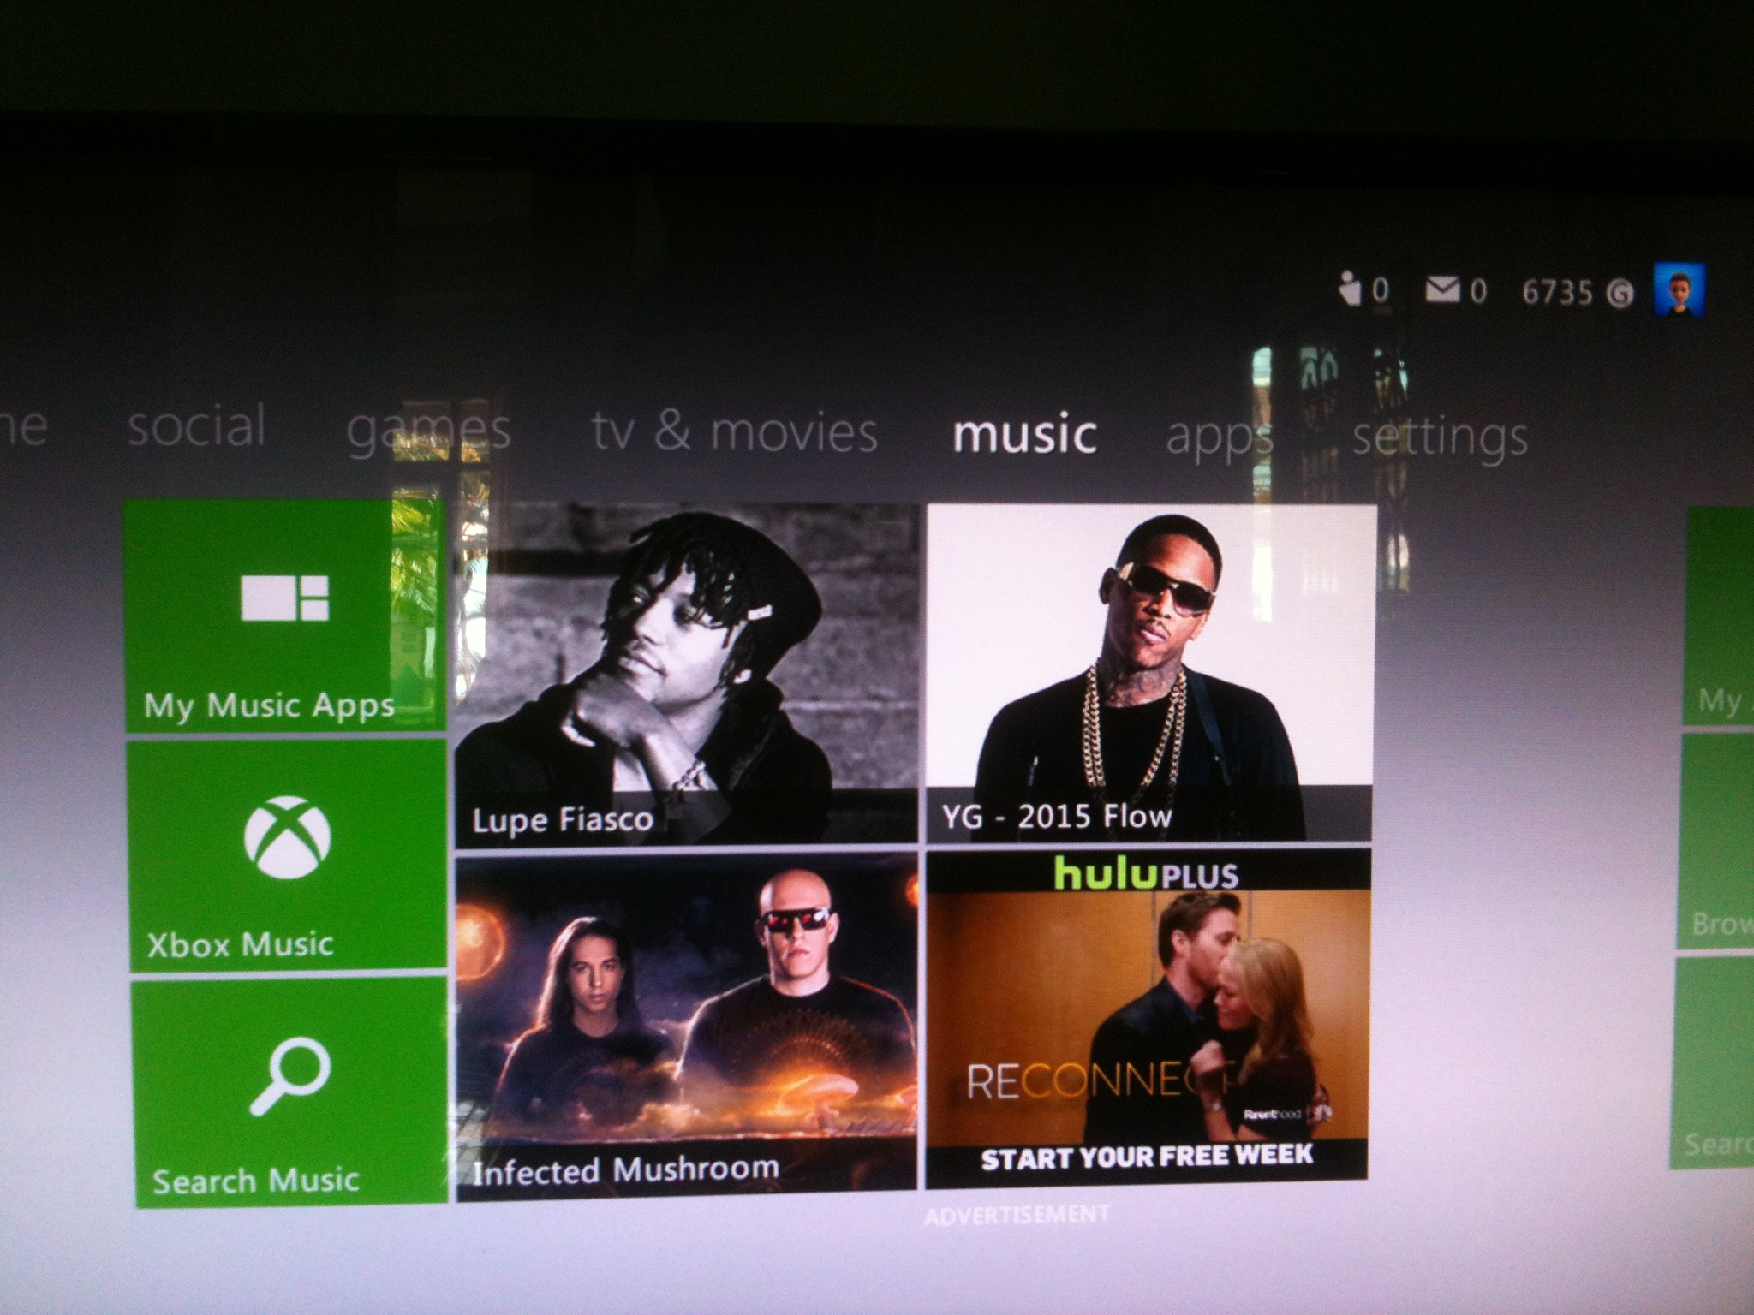Open the settings tab
Viewport: 1754px width, 1315px height.
tap(1440, 438)
